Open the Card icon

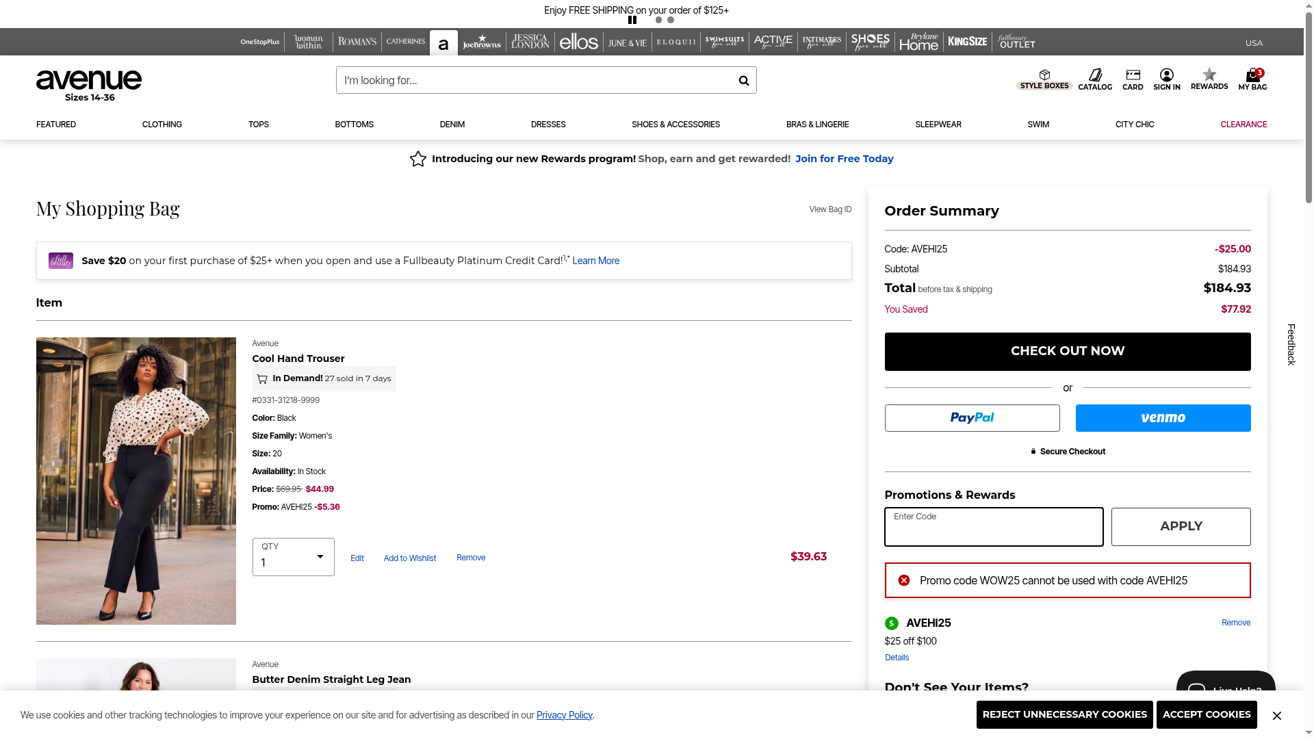click(x=1133, y=79)
